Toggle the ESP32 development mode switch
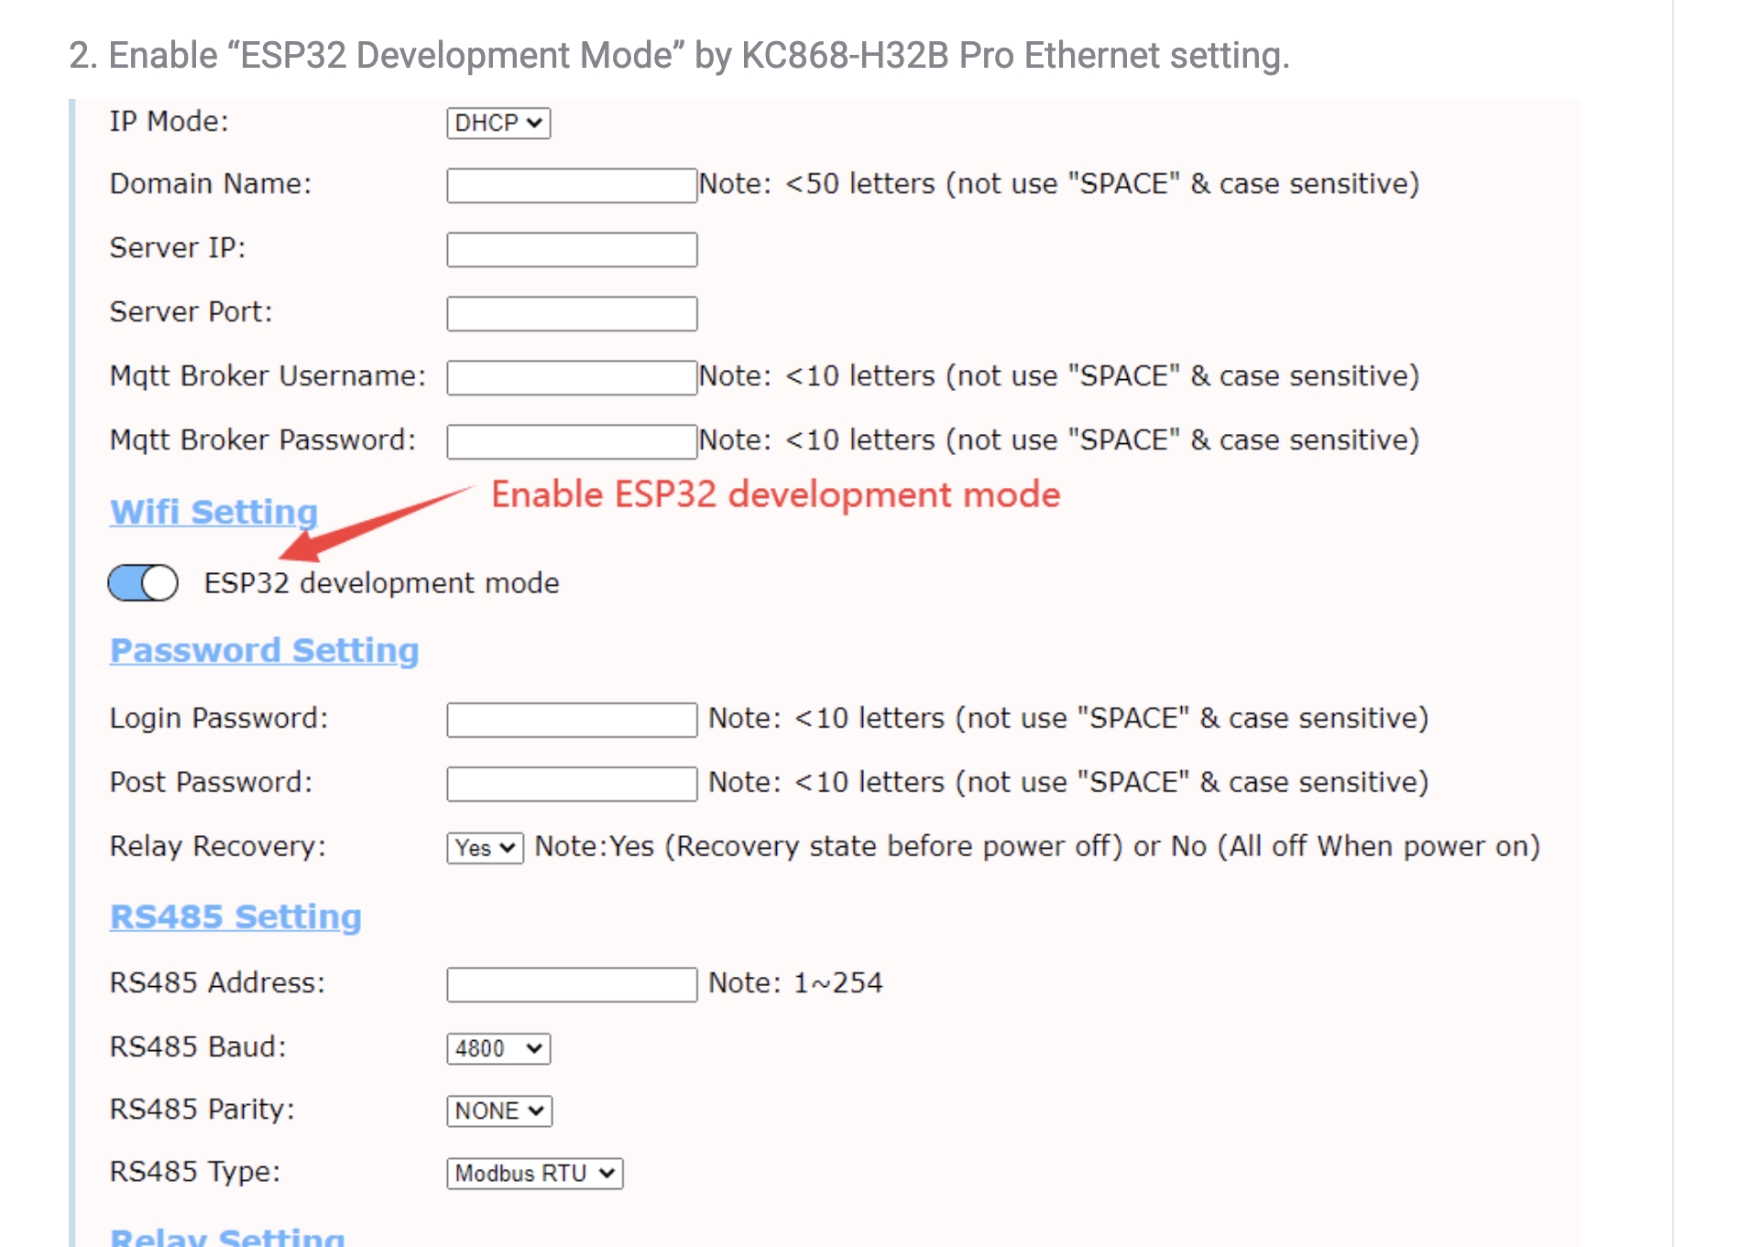 [143, 583]
